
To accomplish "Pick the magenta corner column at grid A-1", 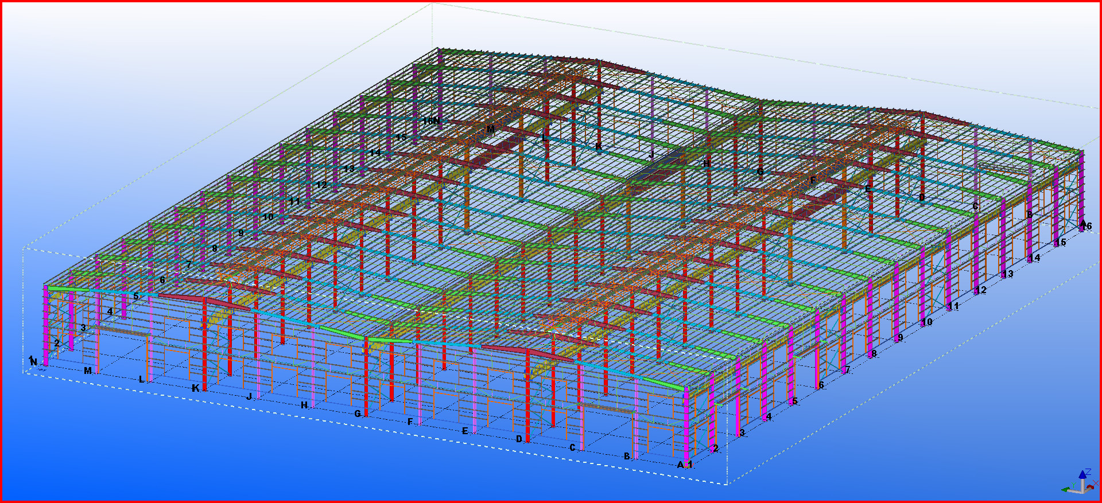I will (685, 424).
